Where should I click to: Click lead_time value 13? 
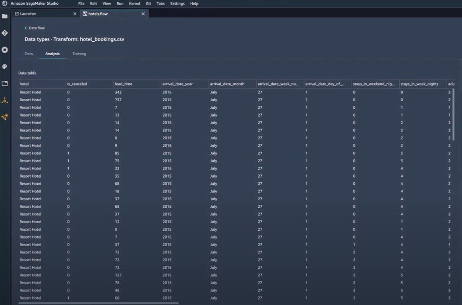pos(117,115)
